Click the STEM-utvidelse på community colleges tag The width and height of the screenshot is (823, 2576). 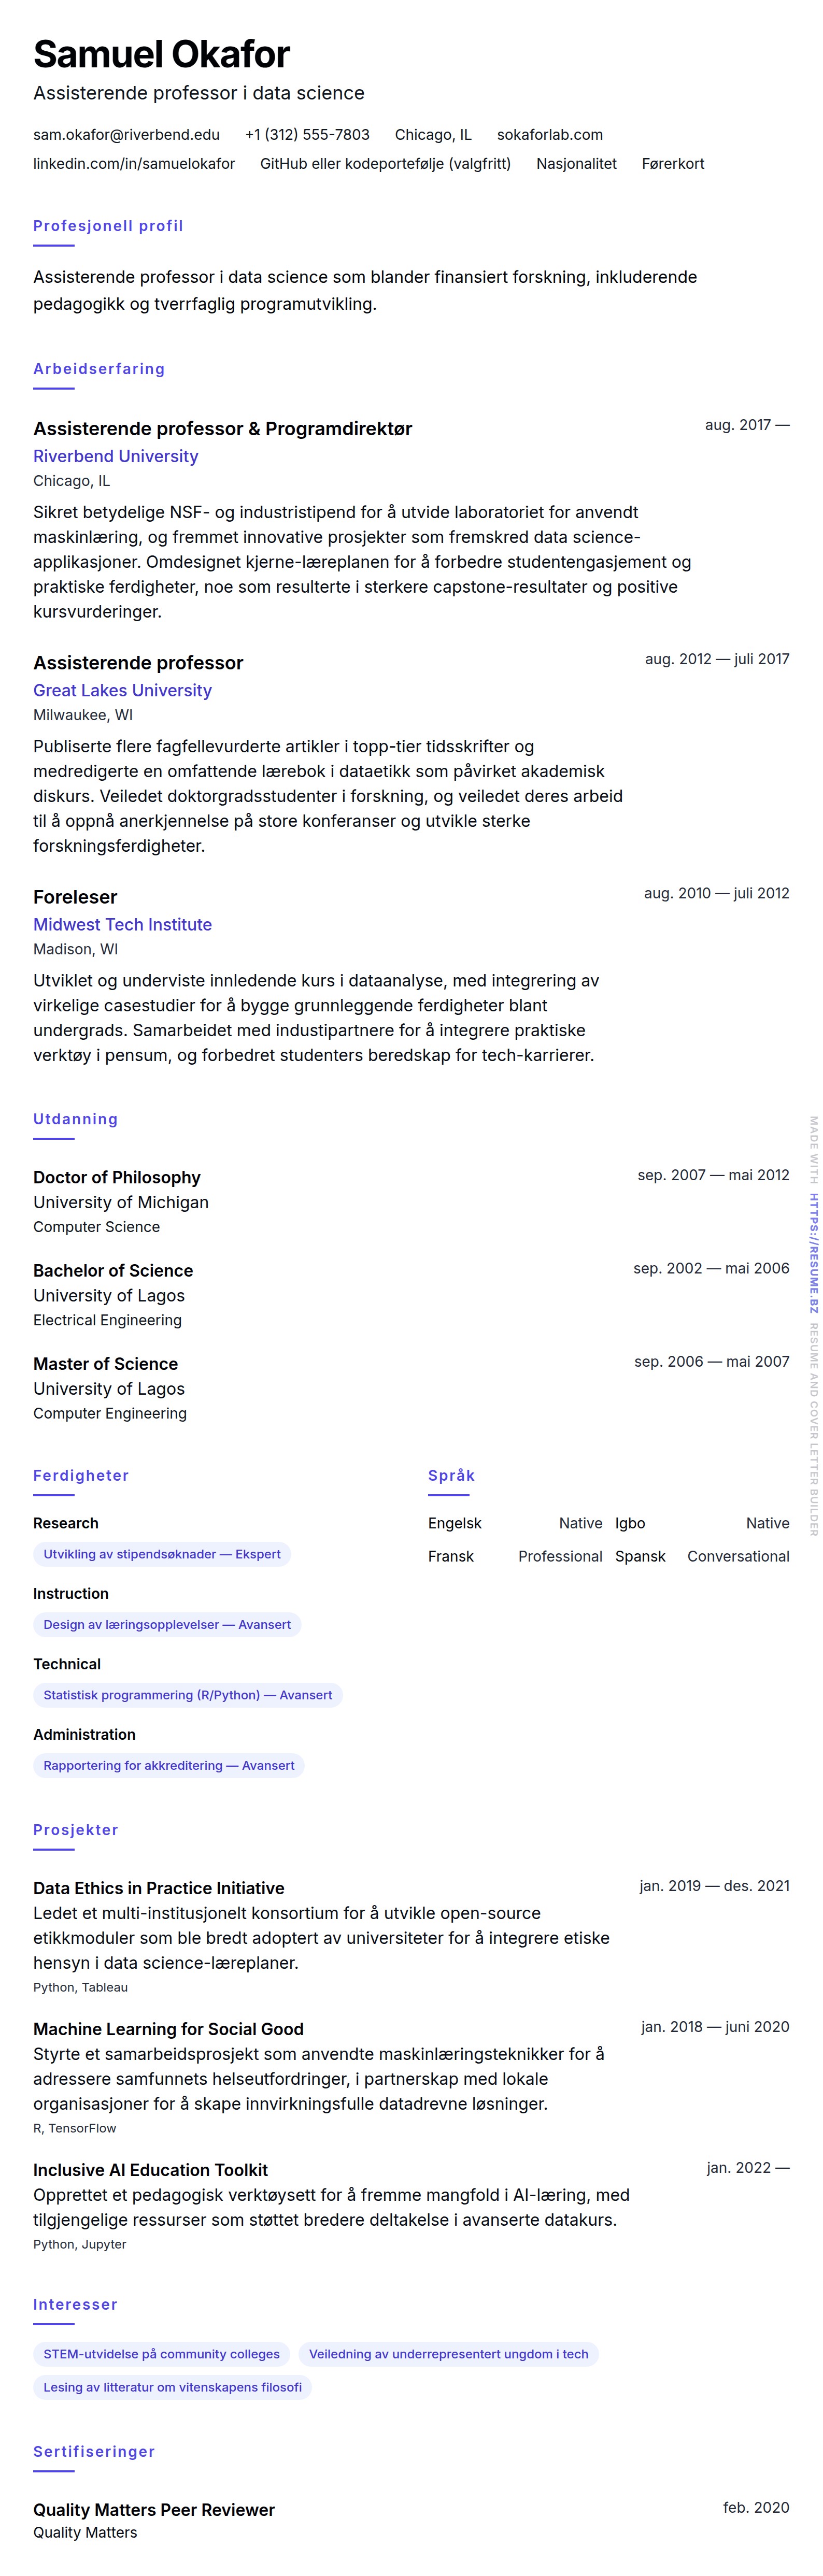point(161,2354)
